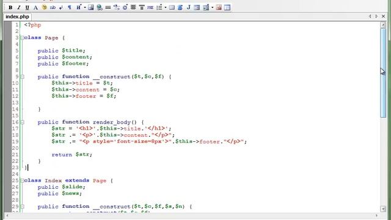Click line number 24 in gutter
Image resolution: width=391 pixels, height=220 pixels.
point(15,174)
